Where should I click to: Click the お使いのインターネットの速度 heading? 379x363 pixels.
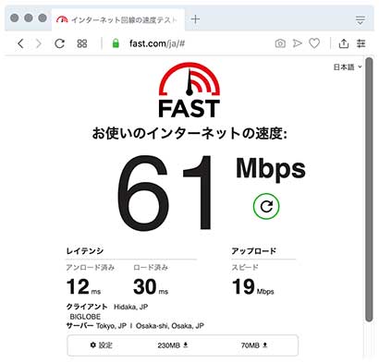[189, 134]
